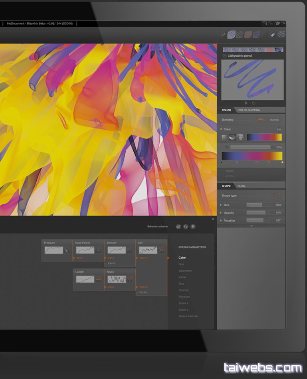Select the gradient color mode icon
The width and height of the screenshot is (307, 379).
coord(232,137)
